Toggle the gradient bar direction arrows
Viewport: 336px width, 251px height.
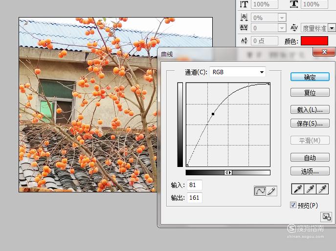[x=228, y=172]
